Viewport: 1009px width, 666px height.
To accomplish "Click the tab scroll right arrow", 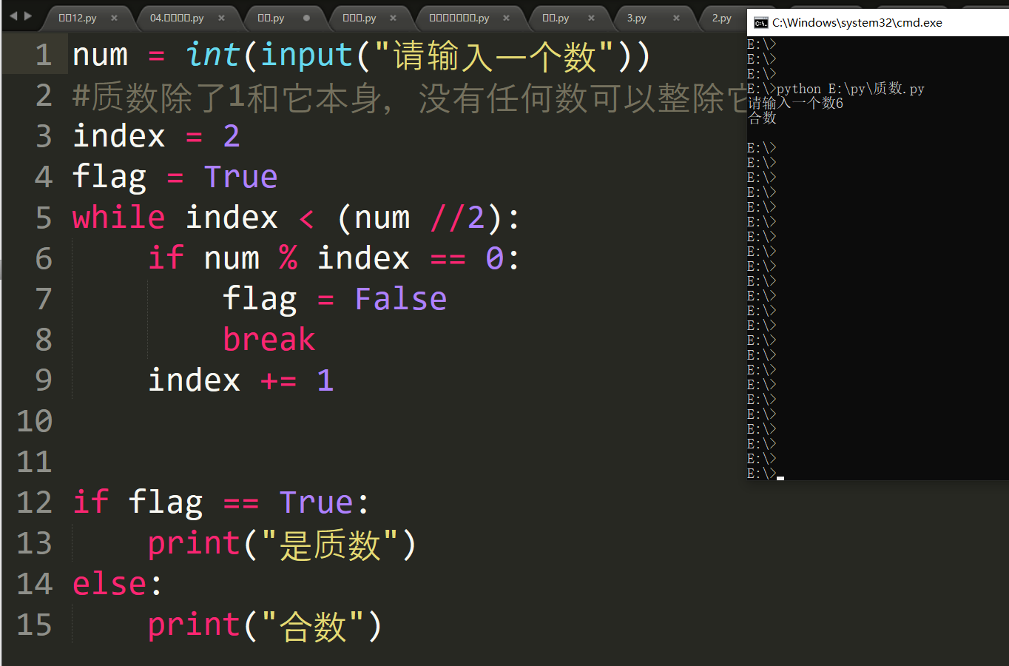I will (28, 16).
